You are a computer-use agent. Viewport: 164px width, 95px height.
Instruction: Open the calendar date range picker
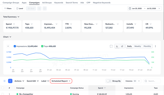coord(145,8)
